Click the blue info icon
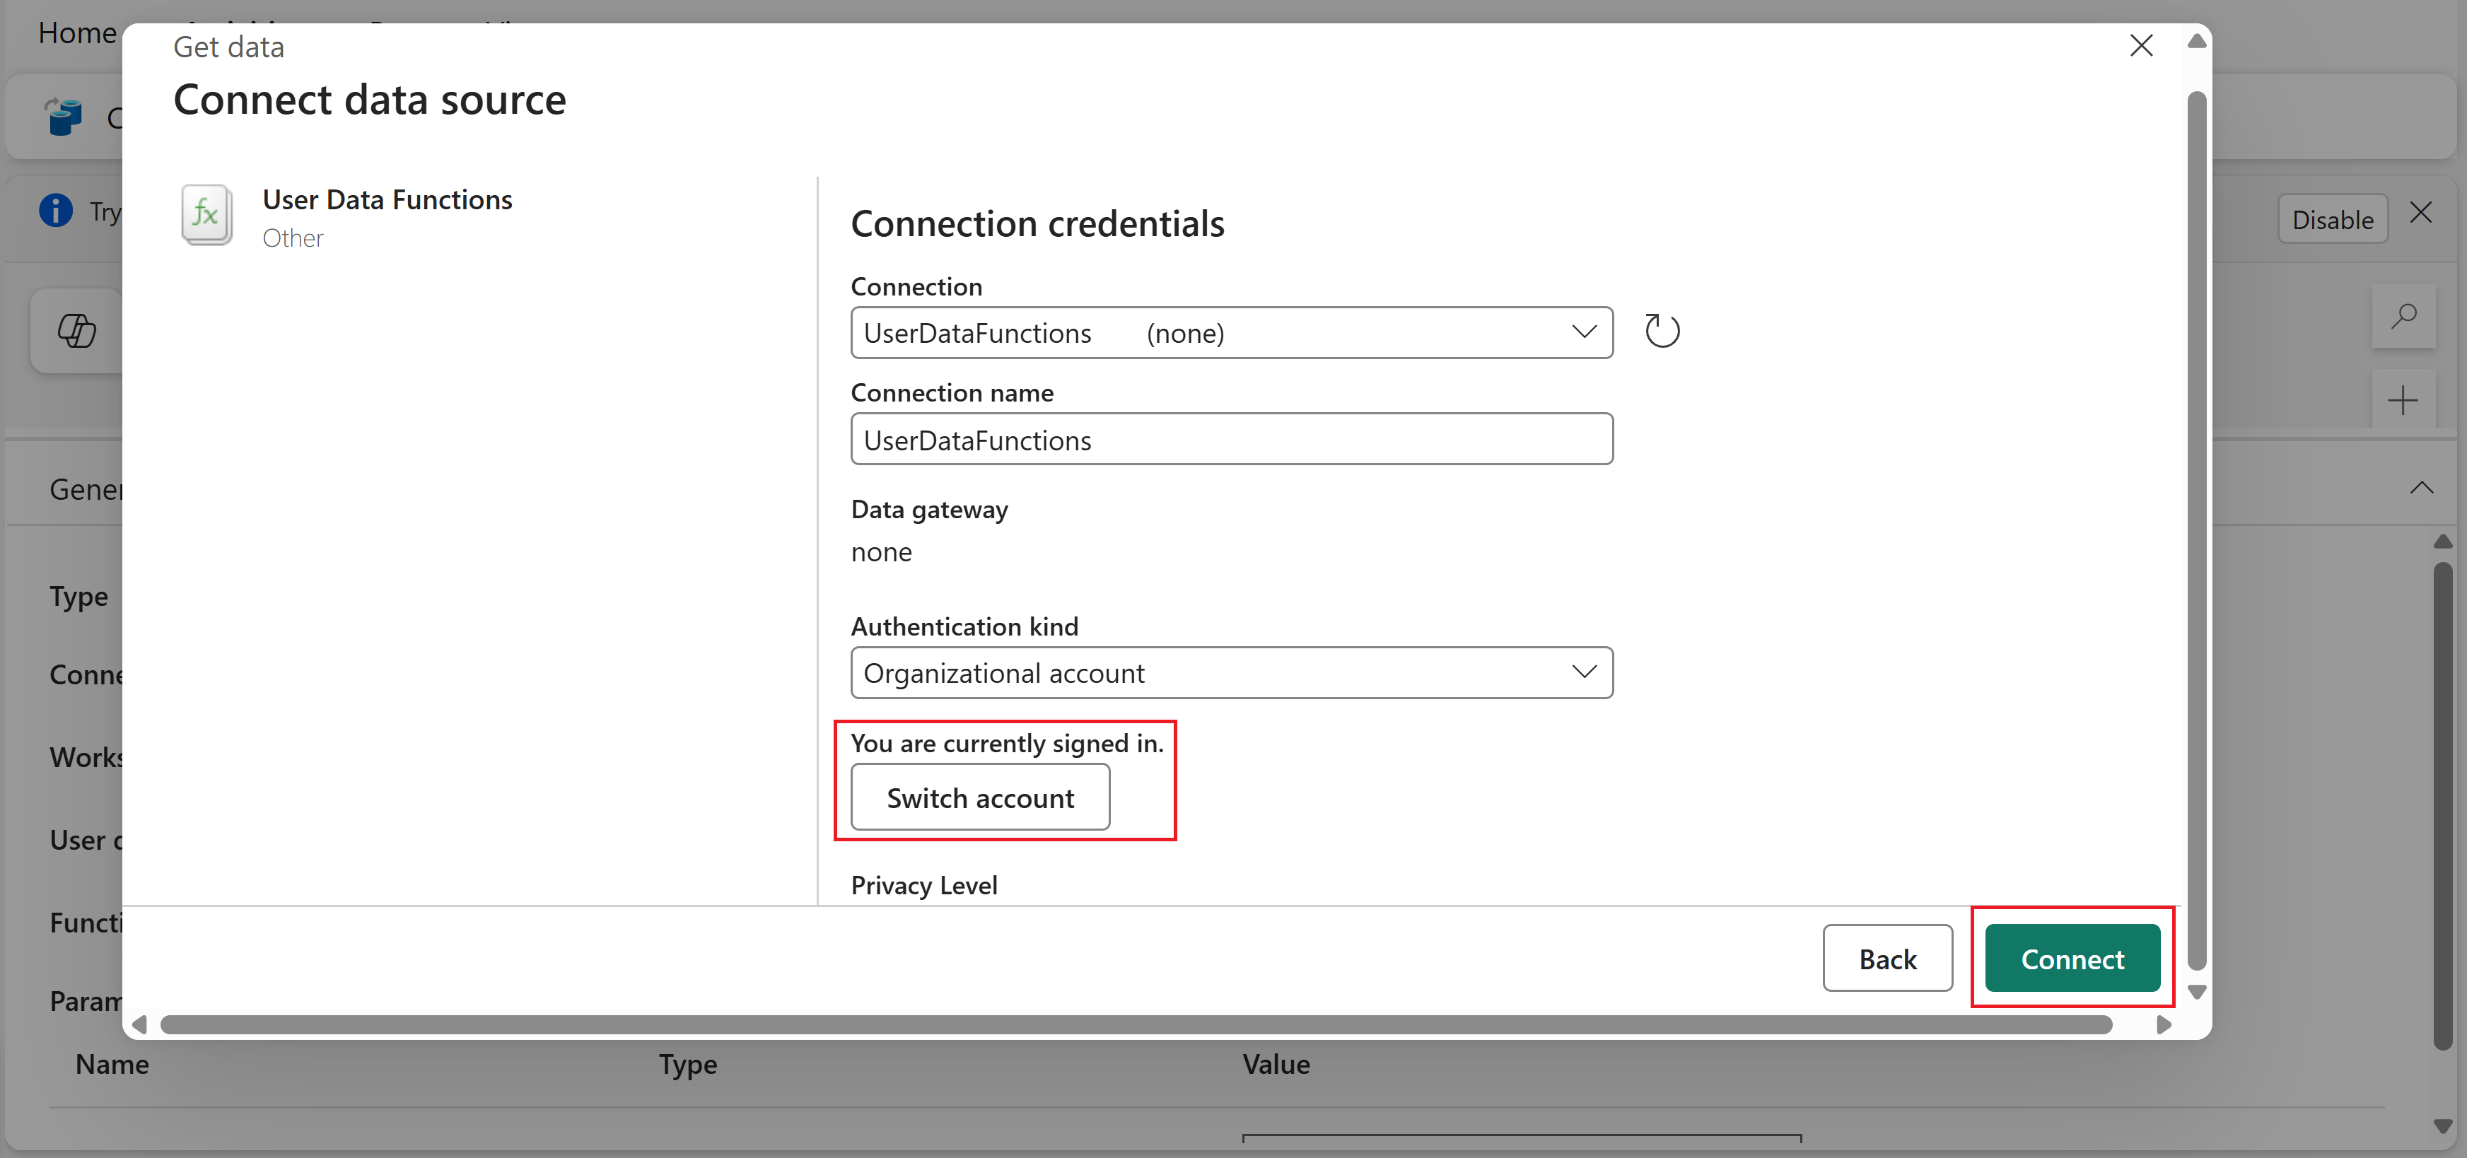 click(56, 210)
